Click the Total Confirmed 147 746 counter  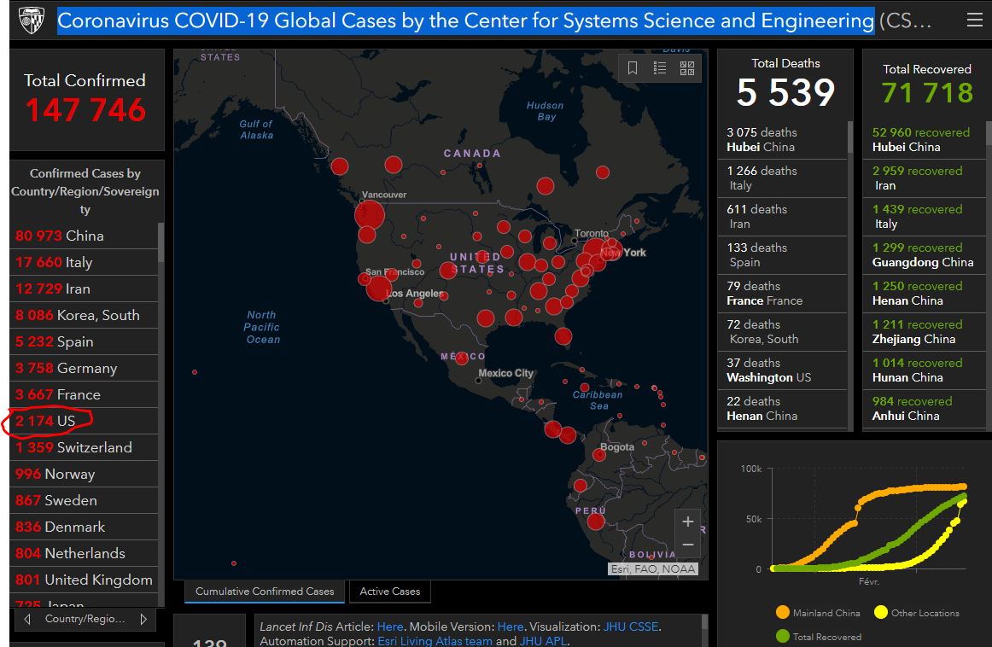85,100
